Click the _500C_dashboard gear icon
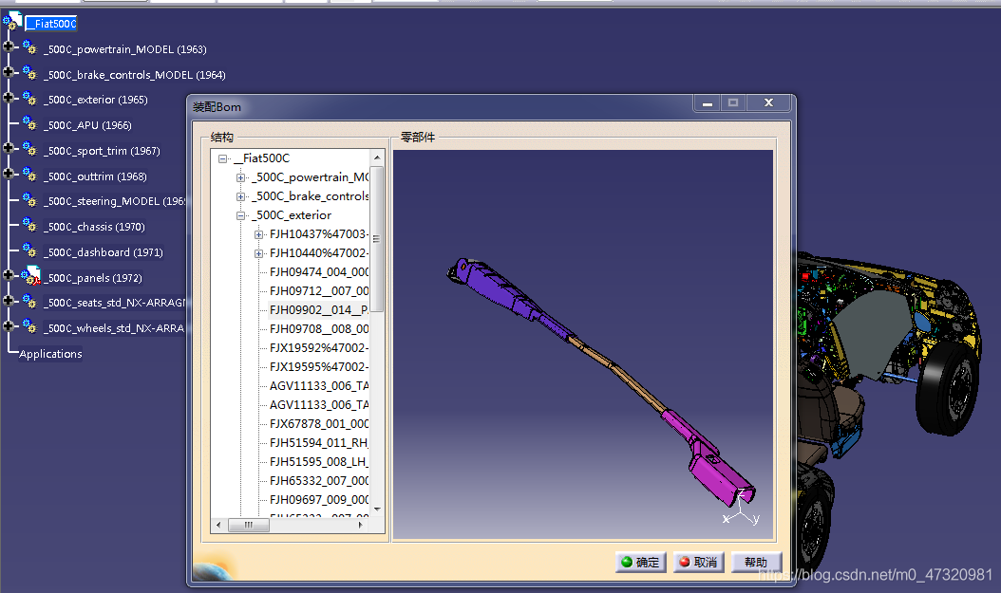 tap(29, 251)
